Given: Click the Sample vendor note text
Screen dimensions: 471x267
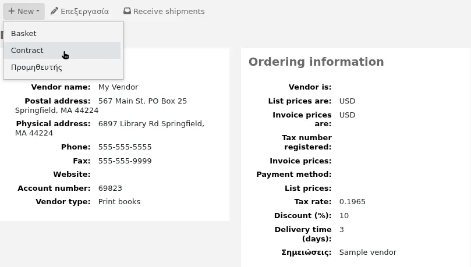Looking at the screenshot, I should coord(368,252).
